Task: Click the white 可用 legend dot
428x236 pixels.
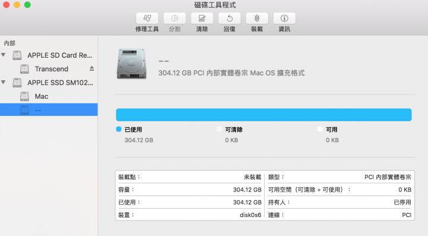Action: [320, 130]
